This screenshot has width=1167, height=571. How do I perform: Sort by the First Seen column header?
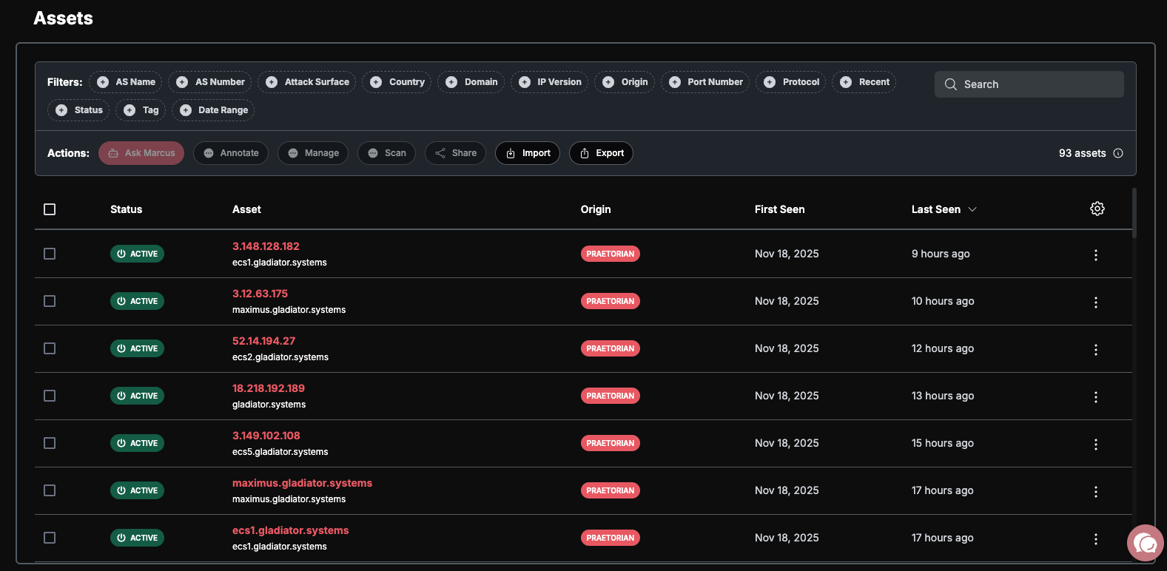(779, 209)
